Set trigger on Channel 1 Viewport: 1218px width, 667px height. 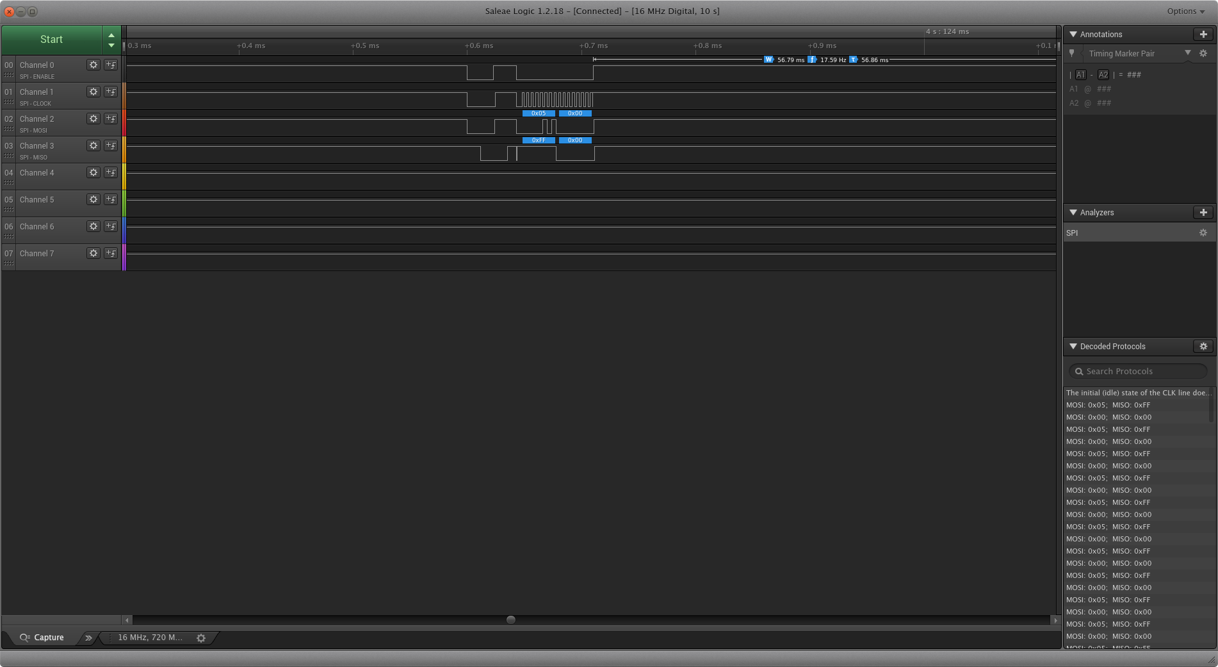111,92
